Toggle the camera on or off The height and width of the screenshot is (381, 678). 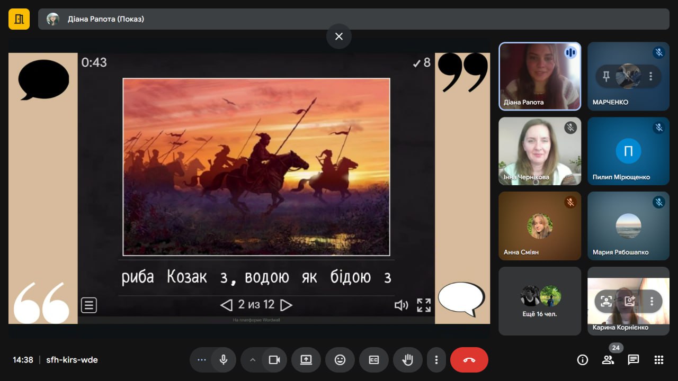(274, 360)
